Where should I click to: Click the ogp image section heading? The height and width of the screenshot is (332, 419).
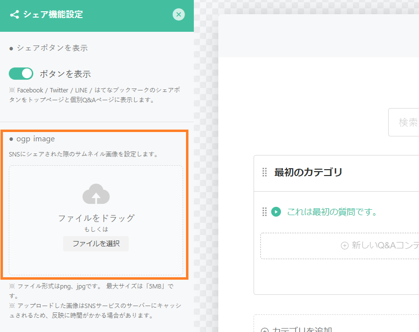point(35,139)
